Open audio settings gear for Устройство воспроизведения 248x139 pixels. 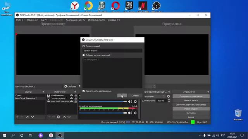click(x=135, y=113)
